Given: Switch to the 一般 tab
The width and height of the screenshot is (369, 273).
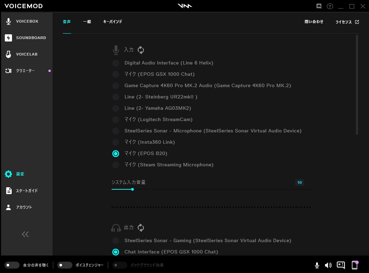Looking at the screenshot, I should pyautogui.click(x=87, y=21).
